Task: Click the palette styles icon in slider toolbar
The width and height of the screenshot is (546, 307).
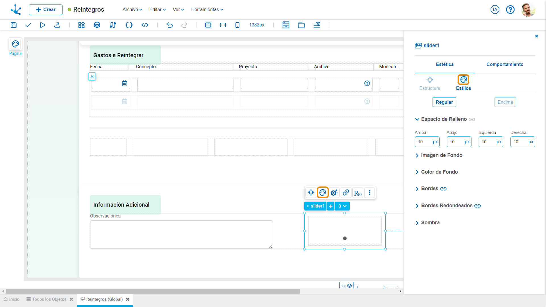Action: (322, 192)
